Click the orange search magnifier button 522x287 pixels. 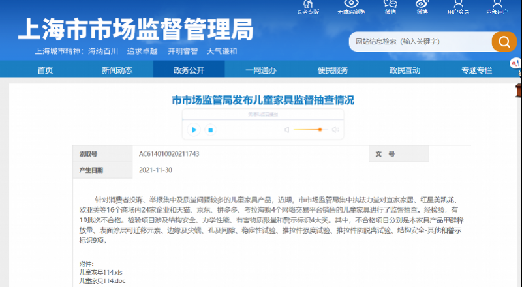pos(504,42)
